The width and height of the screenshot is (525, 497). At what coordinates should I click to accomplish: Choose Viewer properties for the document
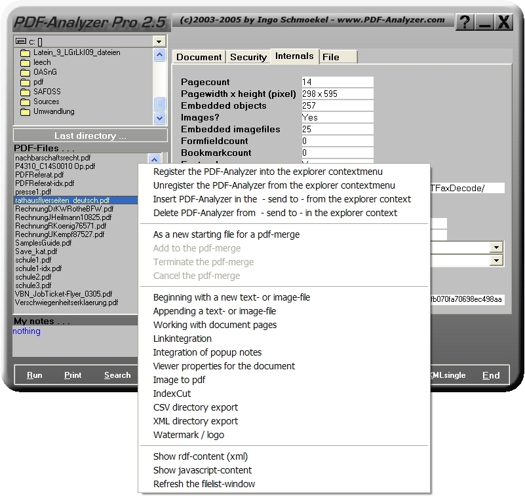284,366
